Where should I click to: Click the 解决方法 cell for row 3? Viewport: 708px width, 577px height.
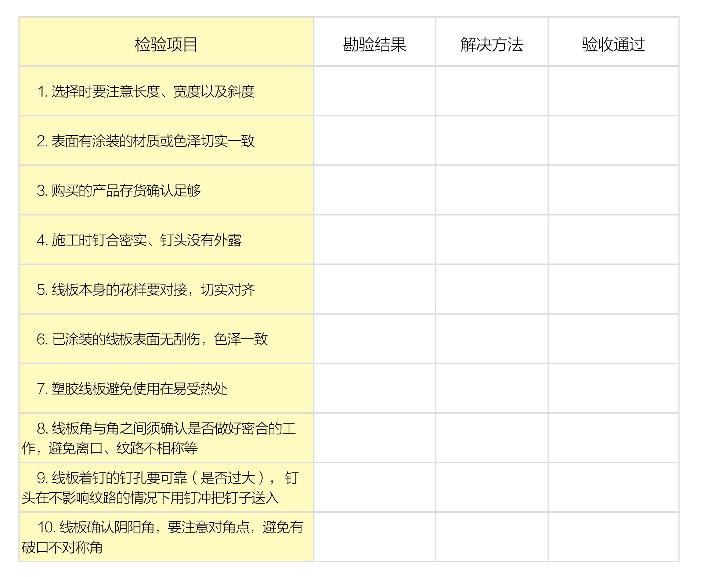(x=492, y=190)
